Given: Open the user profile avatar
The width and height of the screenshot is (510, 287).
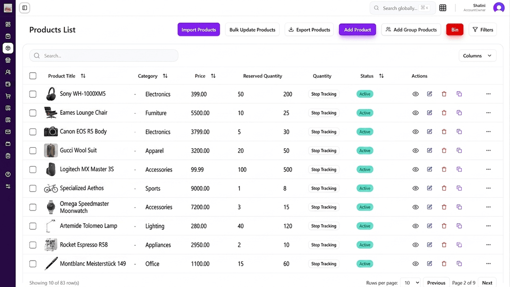Looking at the screenshot, I should (499, 8).
